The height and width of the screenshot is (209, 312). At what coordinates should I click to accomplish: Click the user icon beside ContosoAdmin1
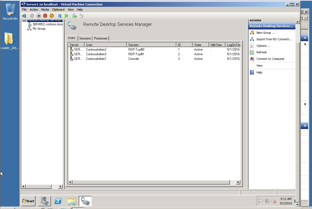pyautogui.click(x=71, y=59)
